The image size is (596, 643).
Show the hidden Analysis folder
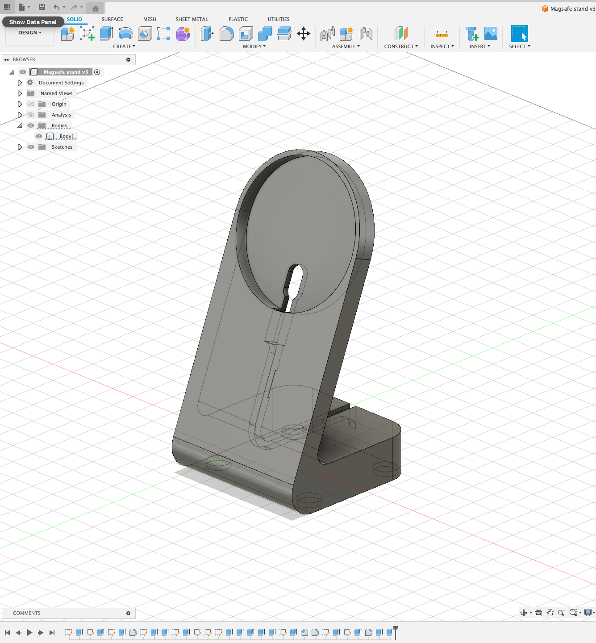pos(31,115)
